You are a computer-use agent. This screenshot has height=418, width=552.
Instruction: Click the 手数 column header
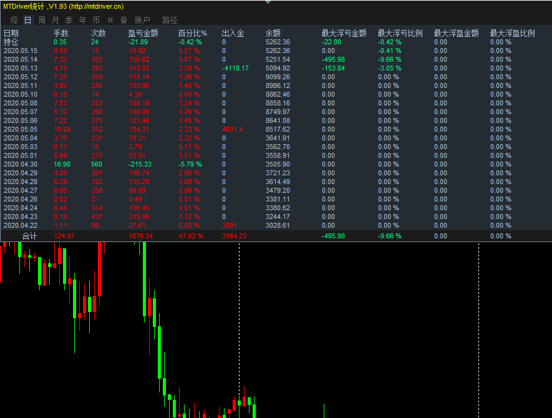point(61,34)
